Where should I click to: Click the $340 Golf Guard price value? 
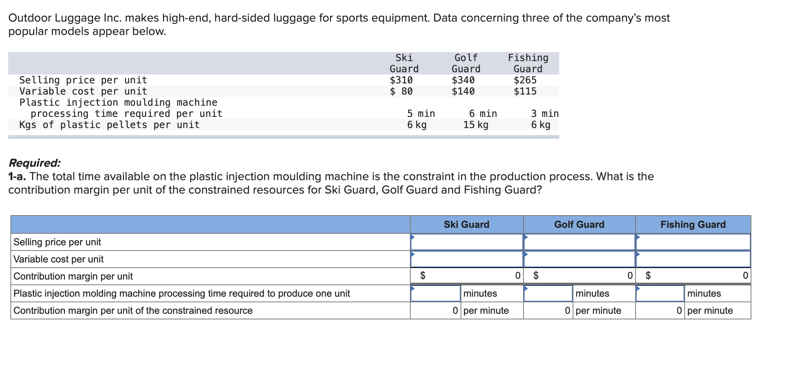[463, 80]
